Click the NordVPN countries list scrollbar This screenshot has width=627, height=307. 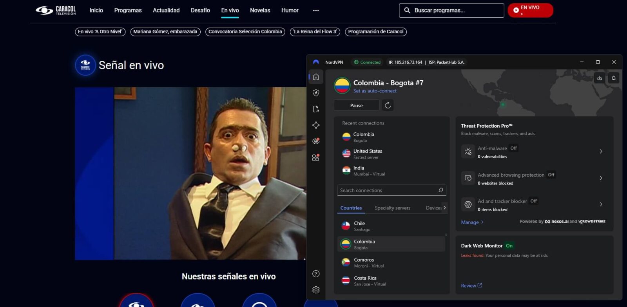446,235
